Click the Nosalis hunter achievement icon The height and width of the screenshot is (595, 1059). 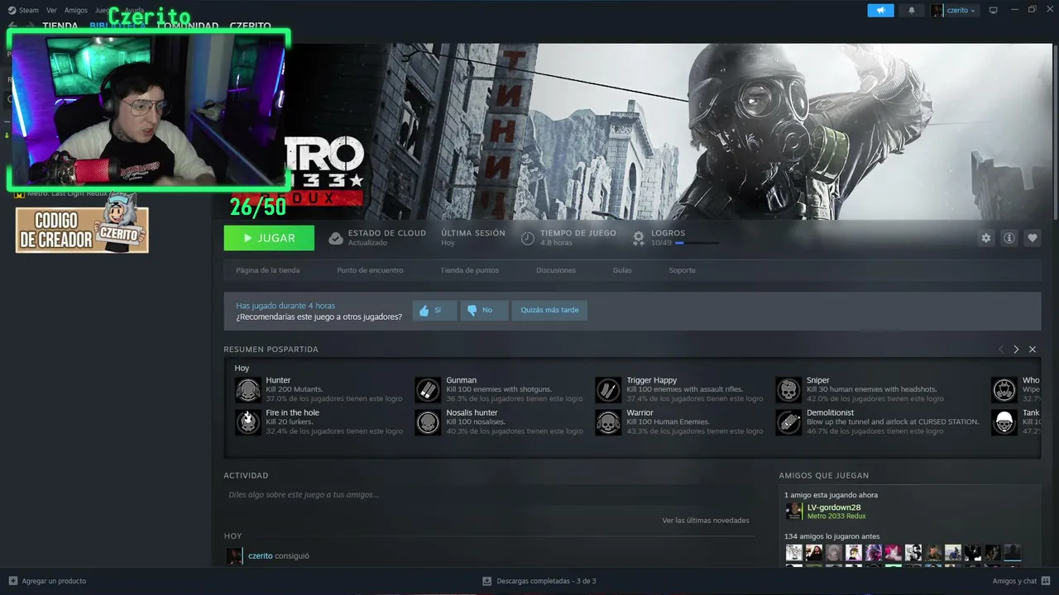428,422
